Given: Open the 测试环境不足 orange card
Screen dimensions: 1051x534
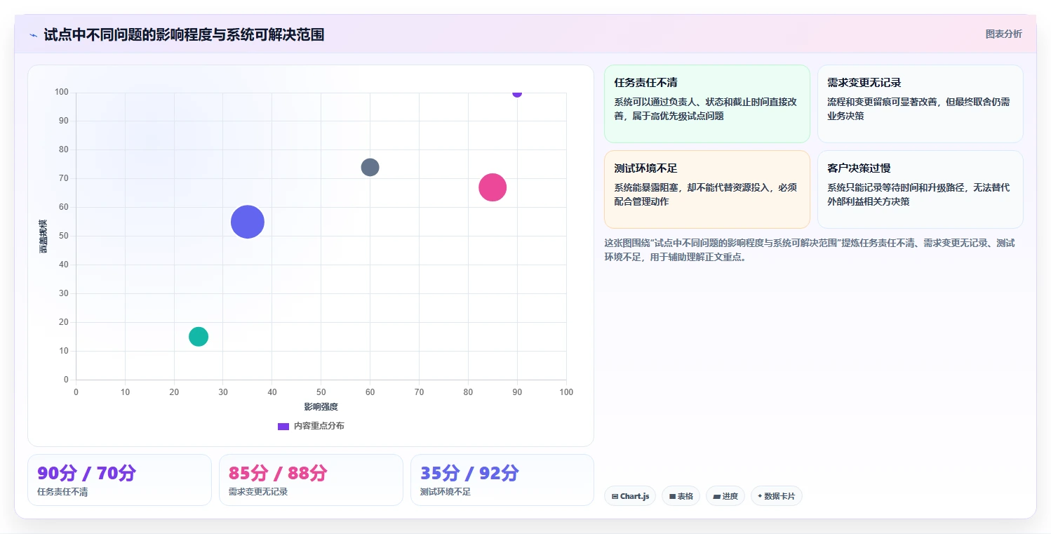Looking at the screenshot, I should 707,189.
